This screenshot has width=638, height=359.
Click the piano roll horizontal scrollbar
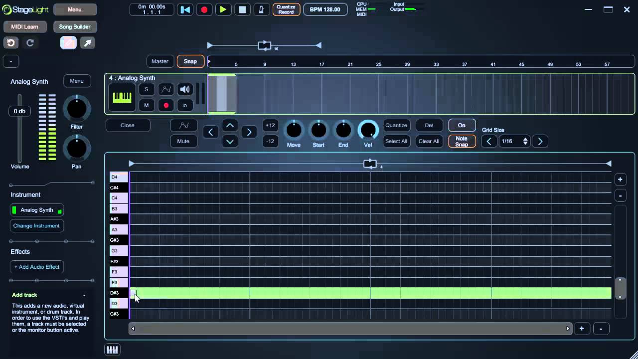[x=350, y=329]
